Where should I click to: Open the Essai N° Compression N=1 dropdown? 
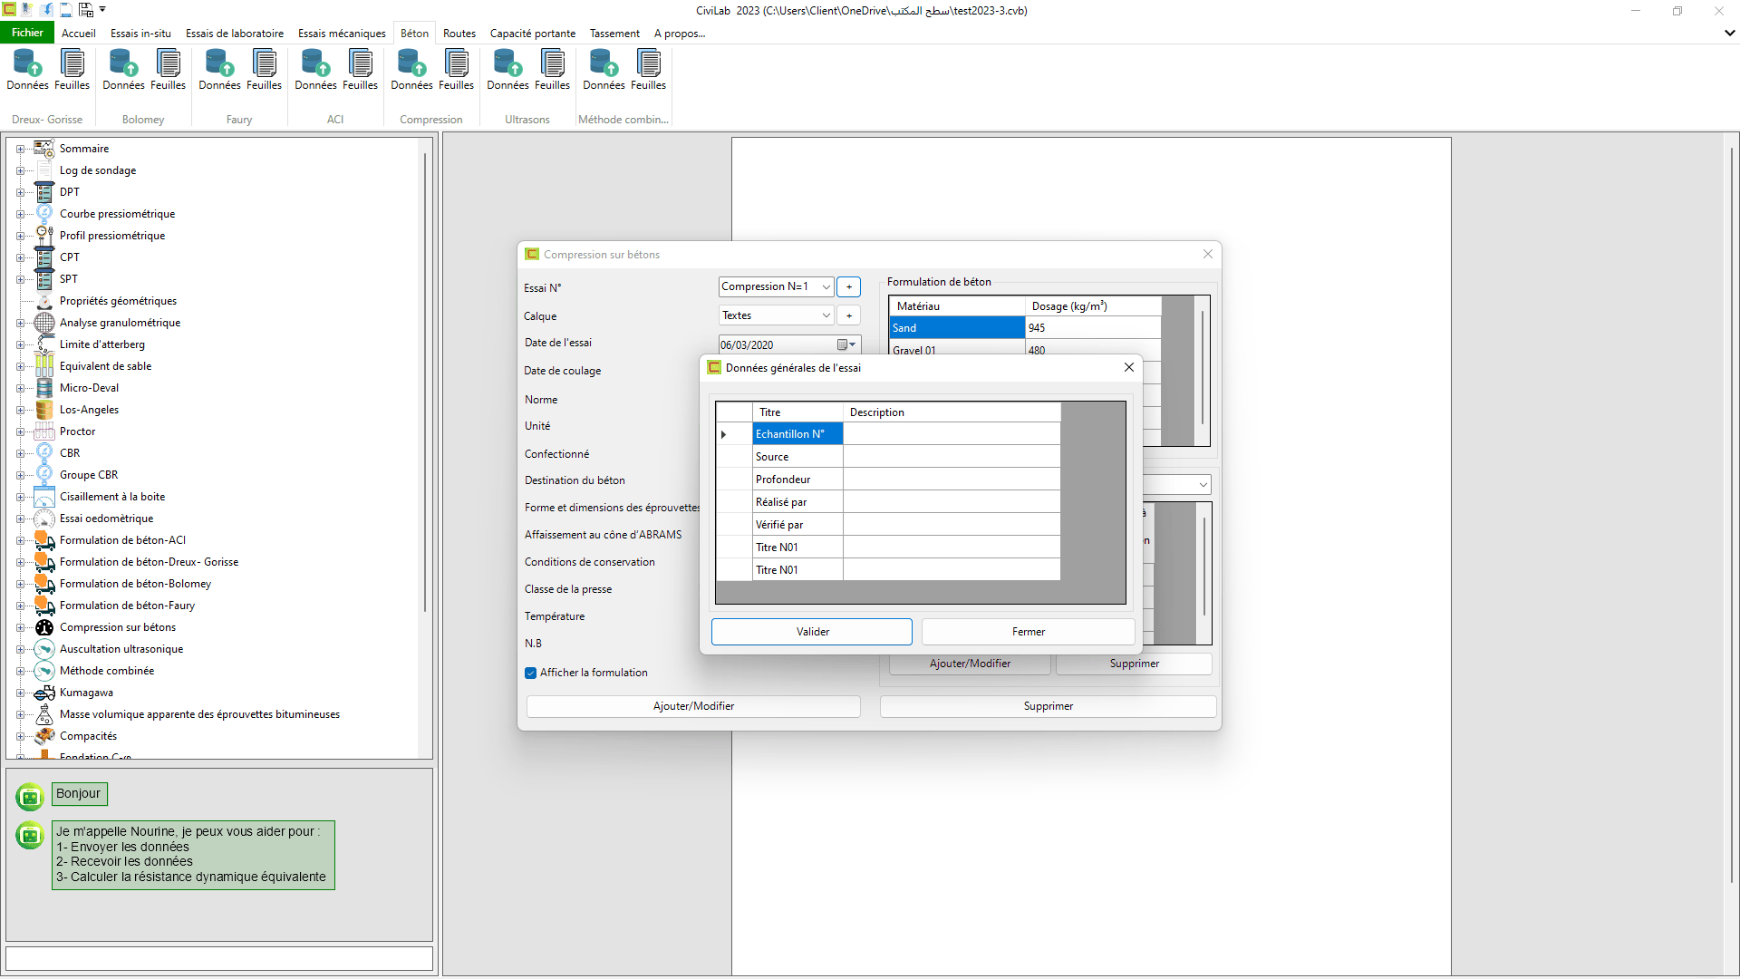pos(826,286)
